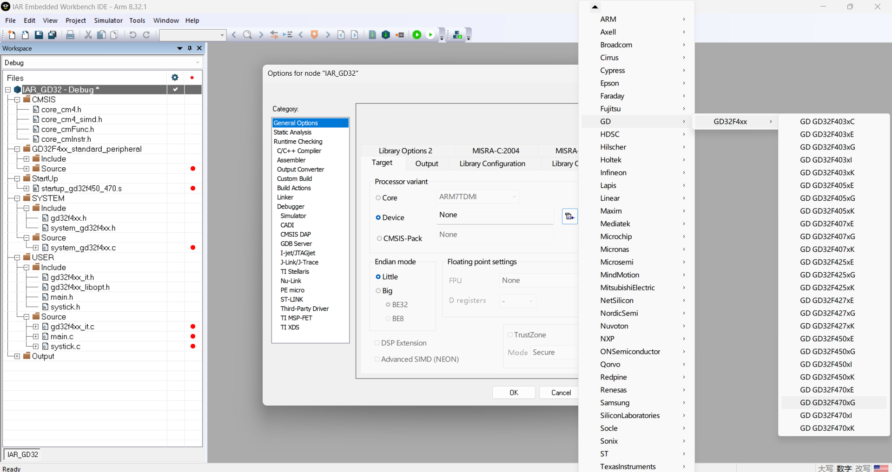Screen dimensions: 892x472
Task: Select Little endian mode
Action: coord(378,277)
